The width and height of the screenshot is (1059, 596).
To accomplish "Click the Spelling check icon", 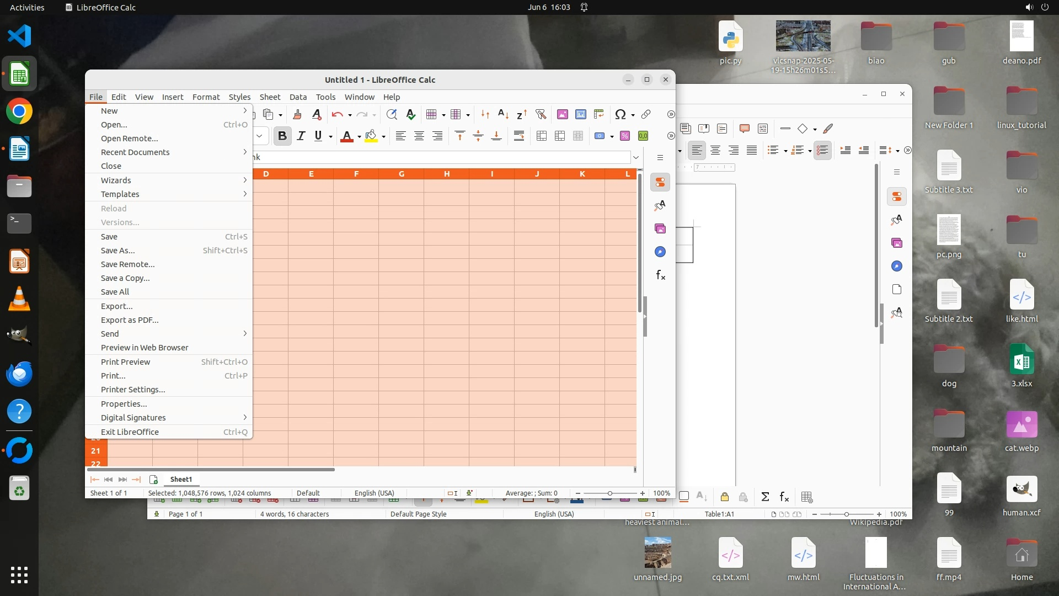I will pos(410,115).
